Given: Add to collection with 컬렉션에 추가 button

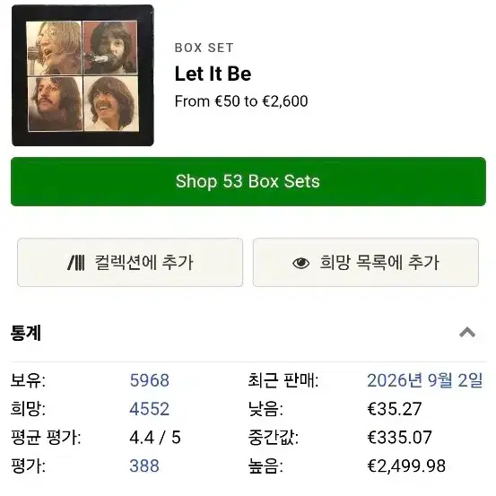Looking at the screenshot, I should tap(130, 263).
